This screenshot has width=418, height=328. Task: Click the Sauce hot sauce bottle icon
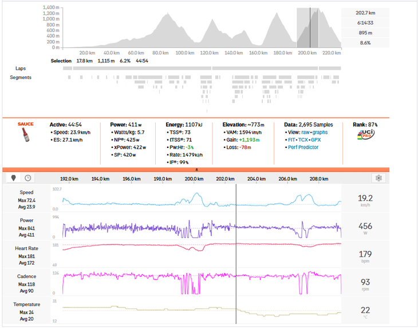(x=26, y=134)
